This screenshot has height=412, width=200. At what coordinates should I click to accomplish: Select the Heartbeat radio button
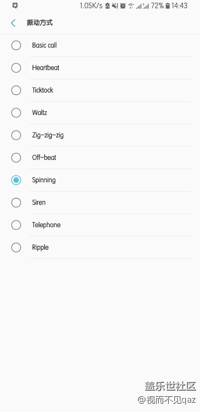point(16,68)
